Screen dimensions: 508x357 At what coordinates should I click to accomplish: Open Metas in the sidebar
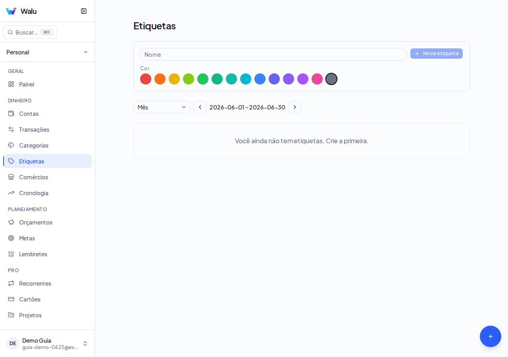[47, 238]
